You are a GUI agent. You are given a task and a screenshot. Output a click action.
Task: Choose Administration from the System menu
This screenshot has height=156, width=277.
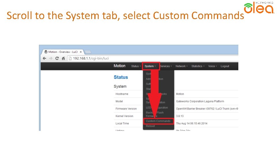click(154, 79)
